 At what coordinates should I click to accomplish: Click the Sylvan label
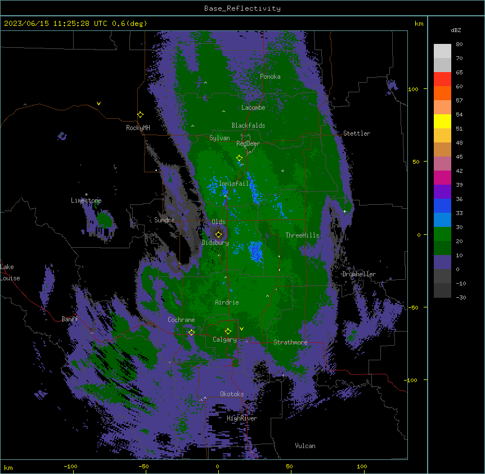(x=219, y=138)
